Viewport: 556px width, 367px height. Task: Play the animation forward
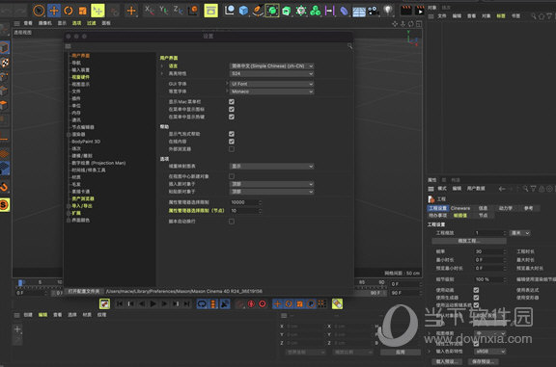153,303
